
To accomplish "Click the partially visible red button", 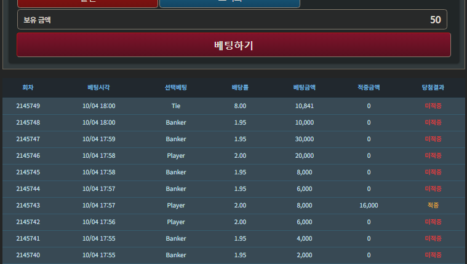I will [87, 3].
